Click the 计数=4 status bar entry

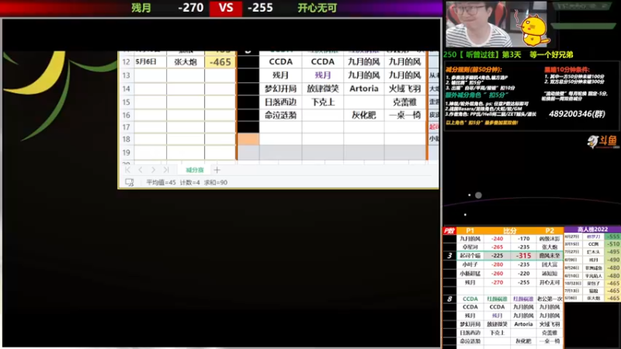189,182
